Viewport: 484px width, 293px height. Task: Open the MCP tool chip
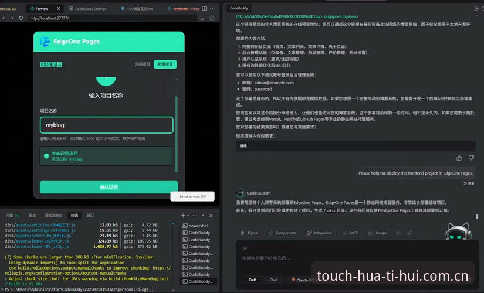[x=350, y=233]
